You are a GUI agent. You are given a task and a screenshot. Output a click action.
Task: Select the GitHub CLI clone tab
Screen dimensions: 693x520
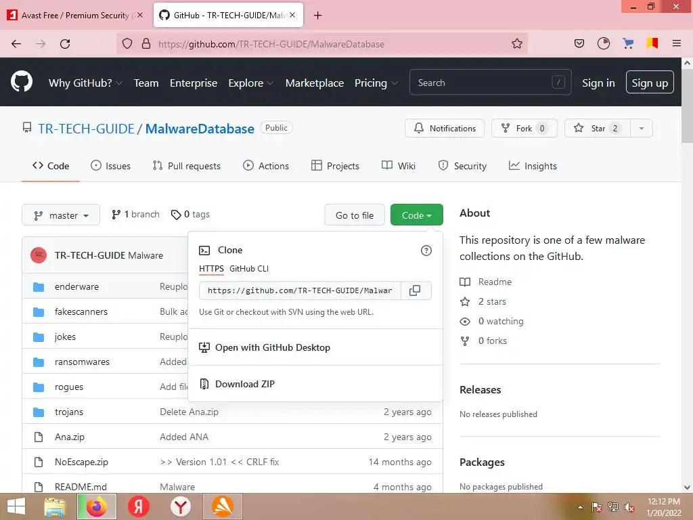(249, 268)
